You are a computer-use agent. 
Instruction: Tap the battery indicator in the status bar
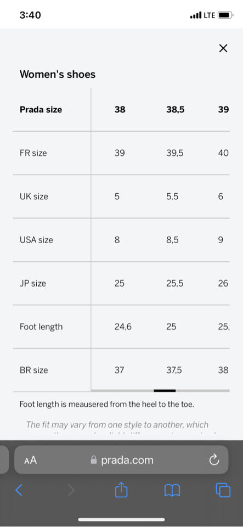point(225,15)
